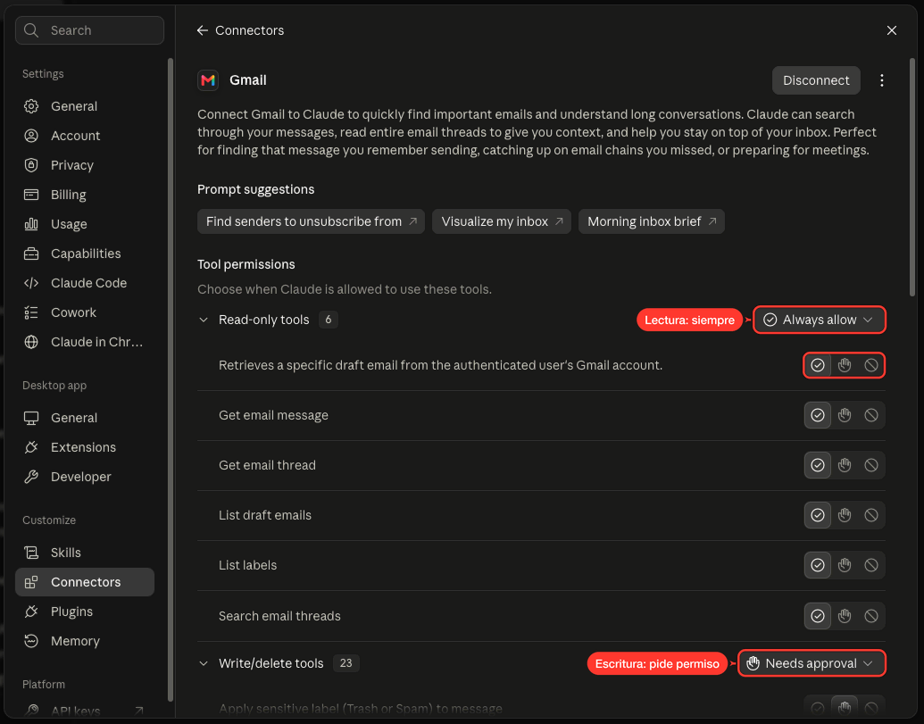Click the bar chart icon next to Usage
Viewport: 924px width, 724px height.
click(x=31, y=224)
